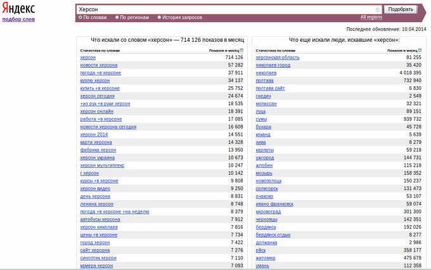The image size is (431, 270).
Task: Open the 'херсон видео' link
Action: (95, 188)
